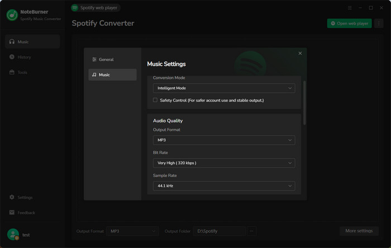Click the Music Settings heading
This screenshot has height=248, width=391.
[x=166, y=64]
